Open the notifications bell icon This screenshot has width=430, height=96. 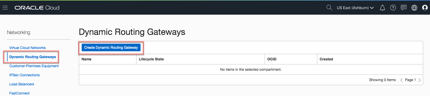tap(382, 8)
